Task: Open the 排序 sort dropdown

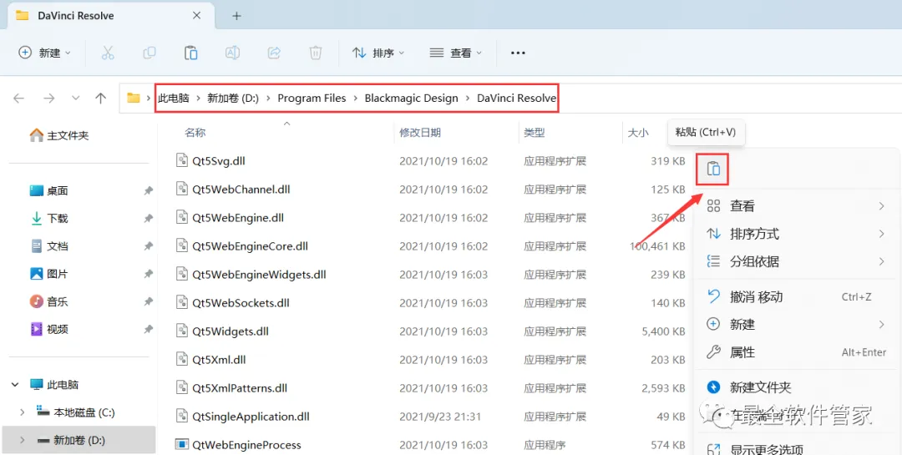Action: 378,53
